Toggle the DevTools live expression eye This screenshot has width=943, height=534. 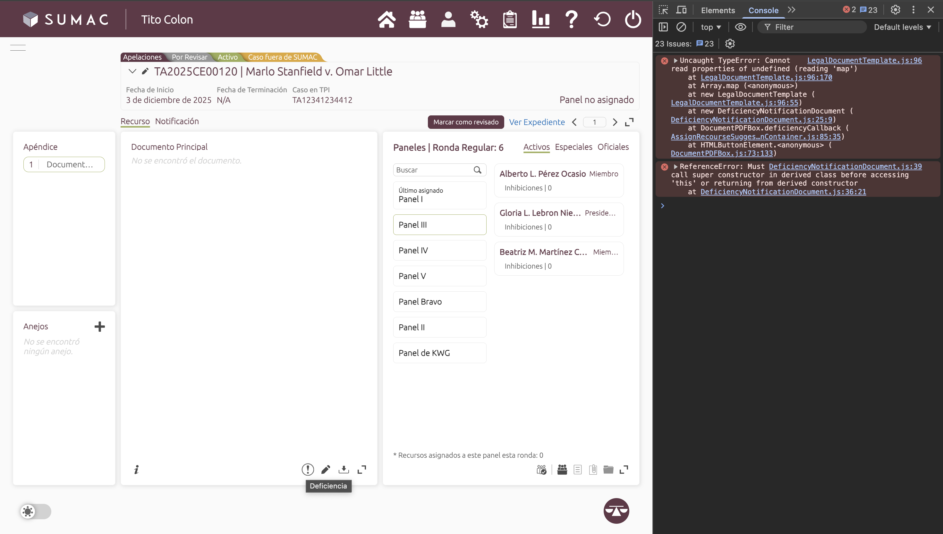[x=740, y=27]
